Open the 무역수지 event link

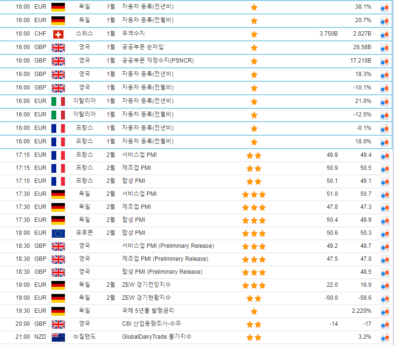point(133,34)
